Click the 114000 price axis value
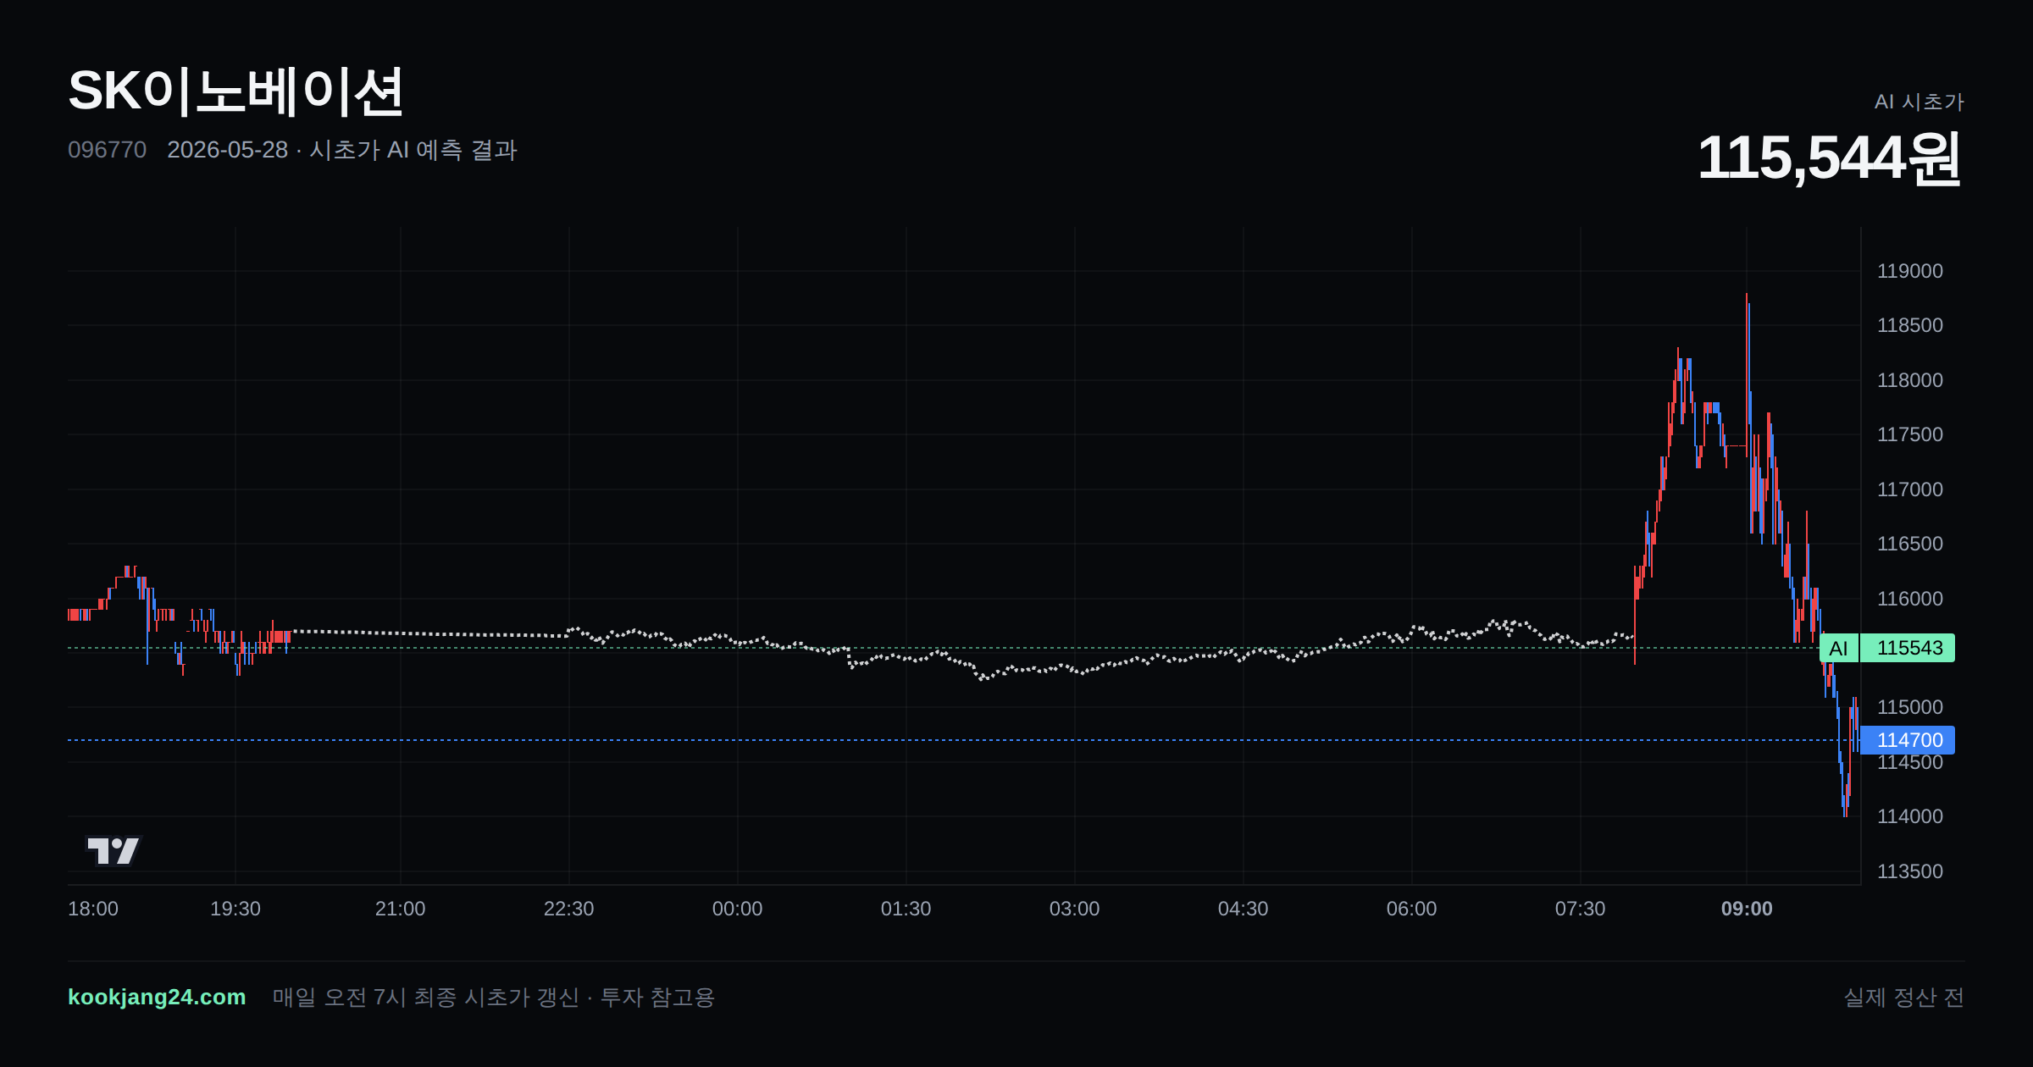Viewport: 2033px width, 1067px height. coord(1910,816)
